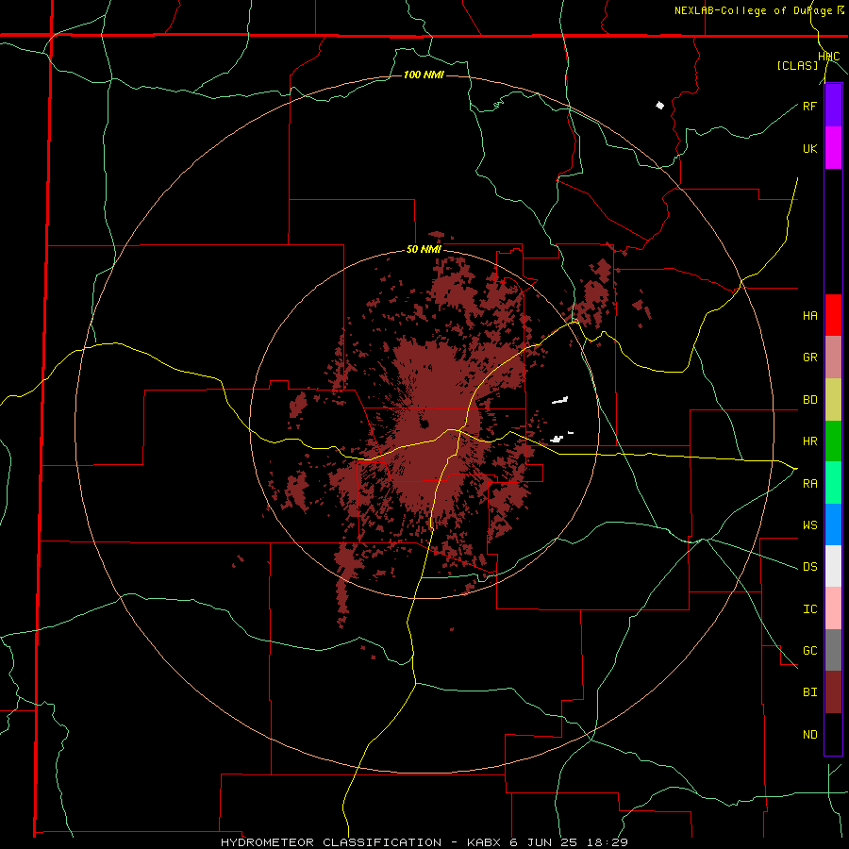Image resolution: width=849 pixels, height=849 pixels.
Task: Click the BD legend label
Action: click(809, 400)
